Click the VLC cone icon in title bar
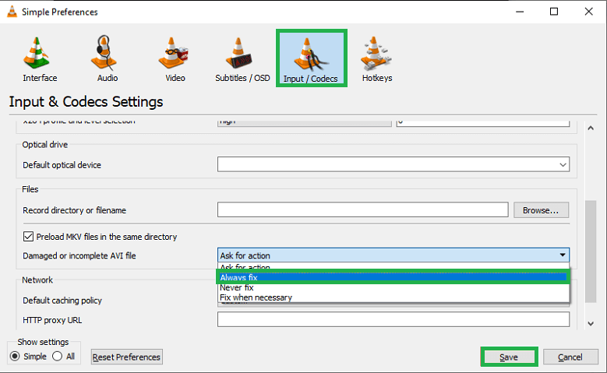 12,12
